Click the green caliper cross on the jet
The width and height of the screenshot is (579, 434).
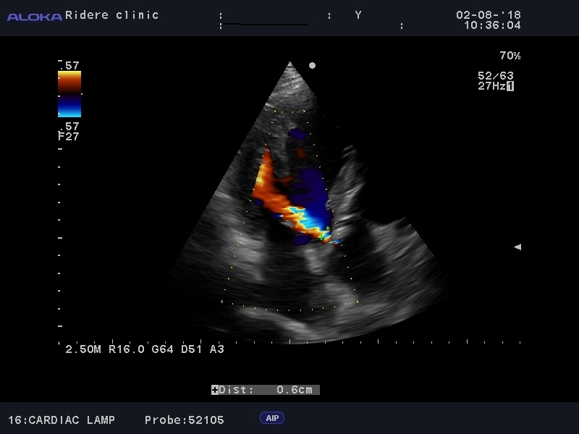327,229
